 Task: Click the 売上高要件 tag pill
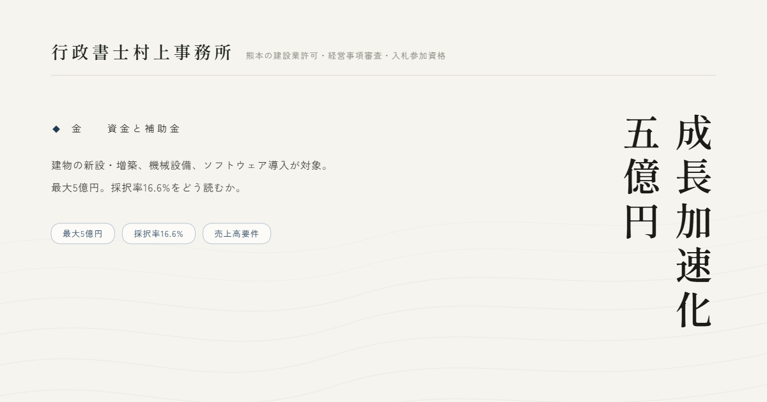(x=236, y=234)
